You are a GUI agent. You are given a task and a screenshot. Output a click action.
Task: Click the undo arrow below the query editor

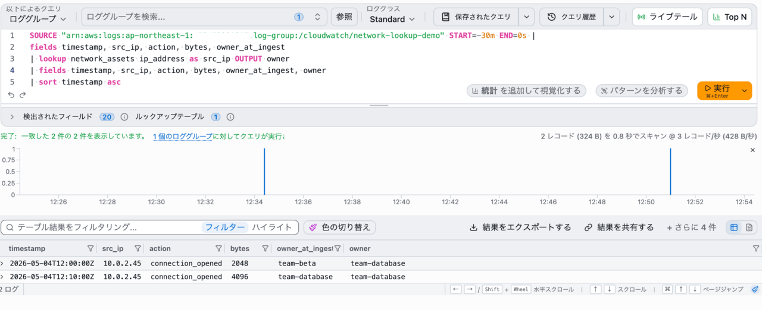[x=11, y=94]
